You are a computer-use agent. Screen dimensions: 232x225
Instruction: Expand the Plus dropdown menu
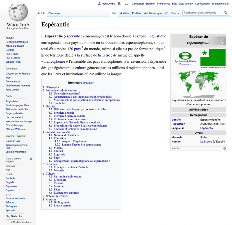click(x=175, y=13)
